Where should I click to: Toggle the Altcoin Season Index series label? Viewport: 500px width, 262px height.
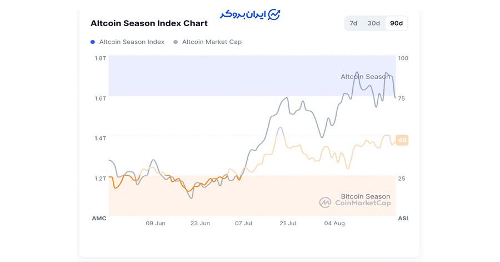click(132, 42)
